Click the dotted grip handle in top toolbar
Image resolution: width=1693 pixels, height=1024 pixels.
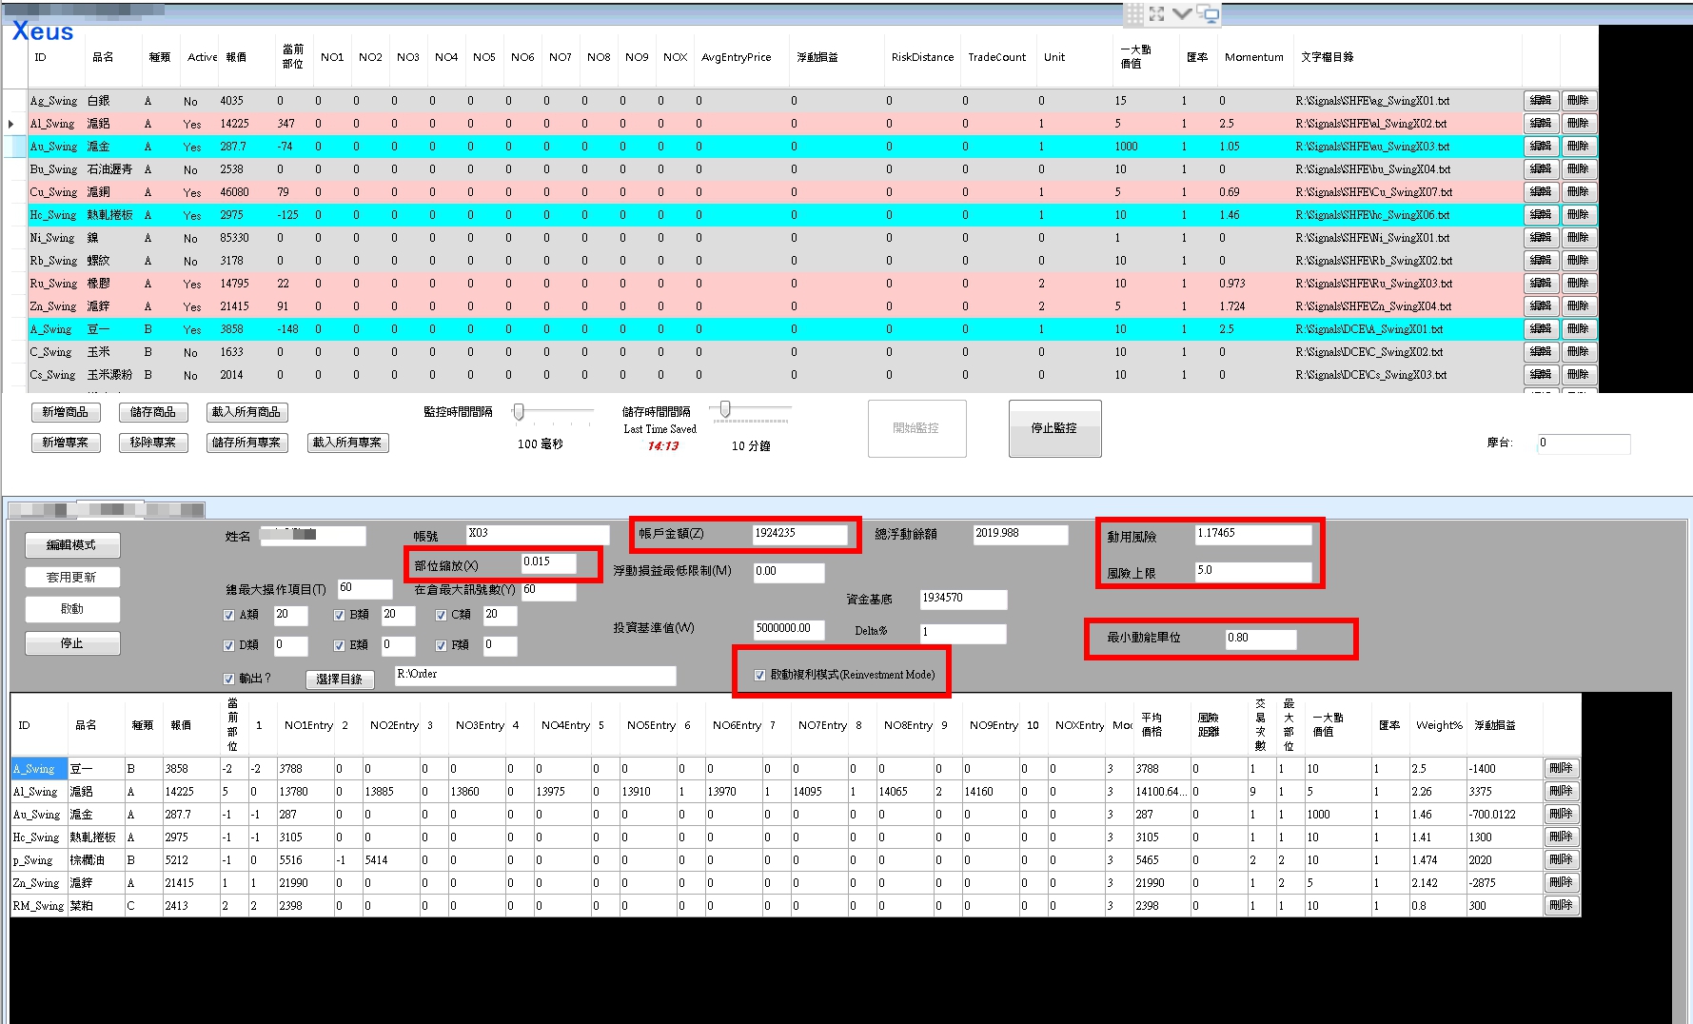pos(1133,13)
